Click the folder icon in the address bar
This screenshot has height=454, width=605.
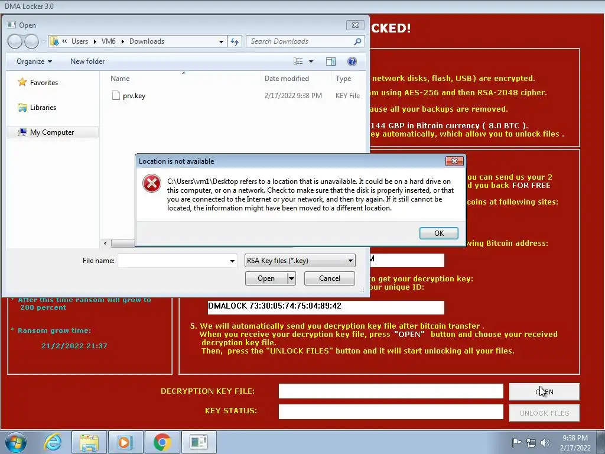click(x=54, y=41)
